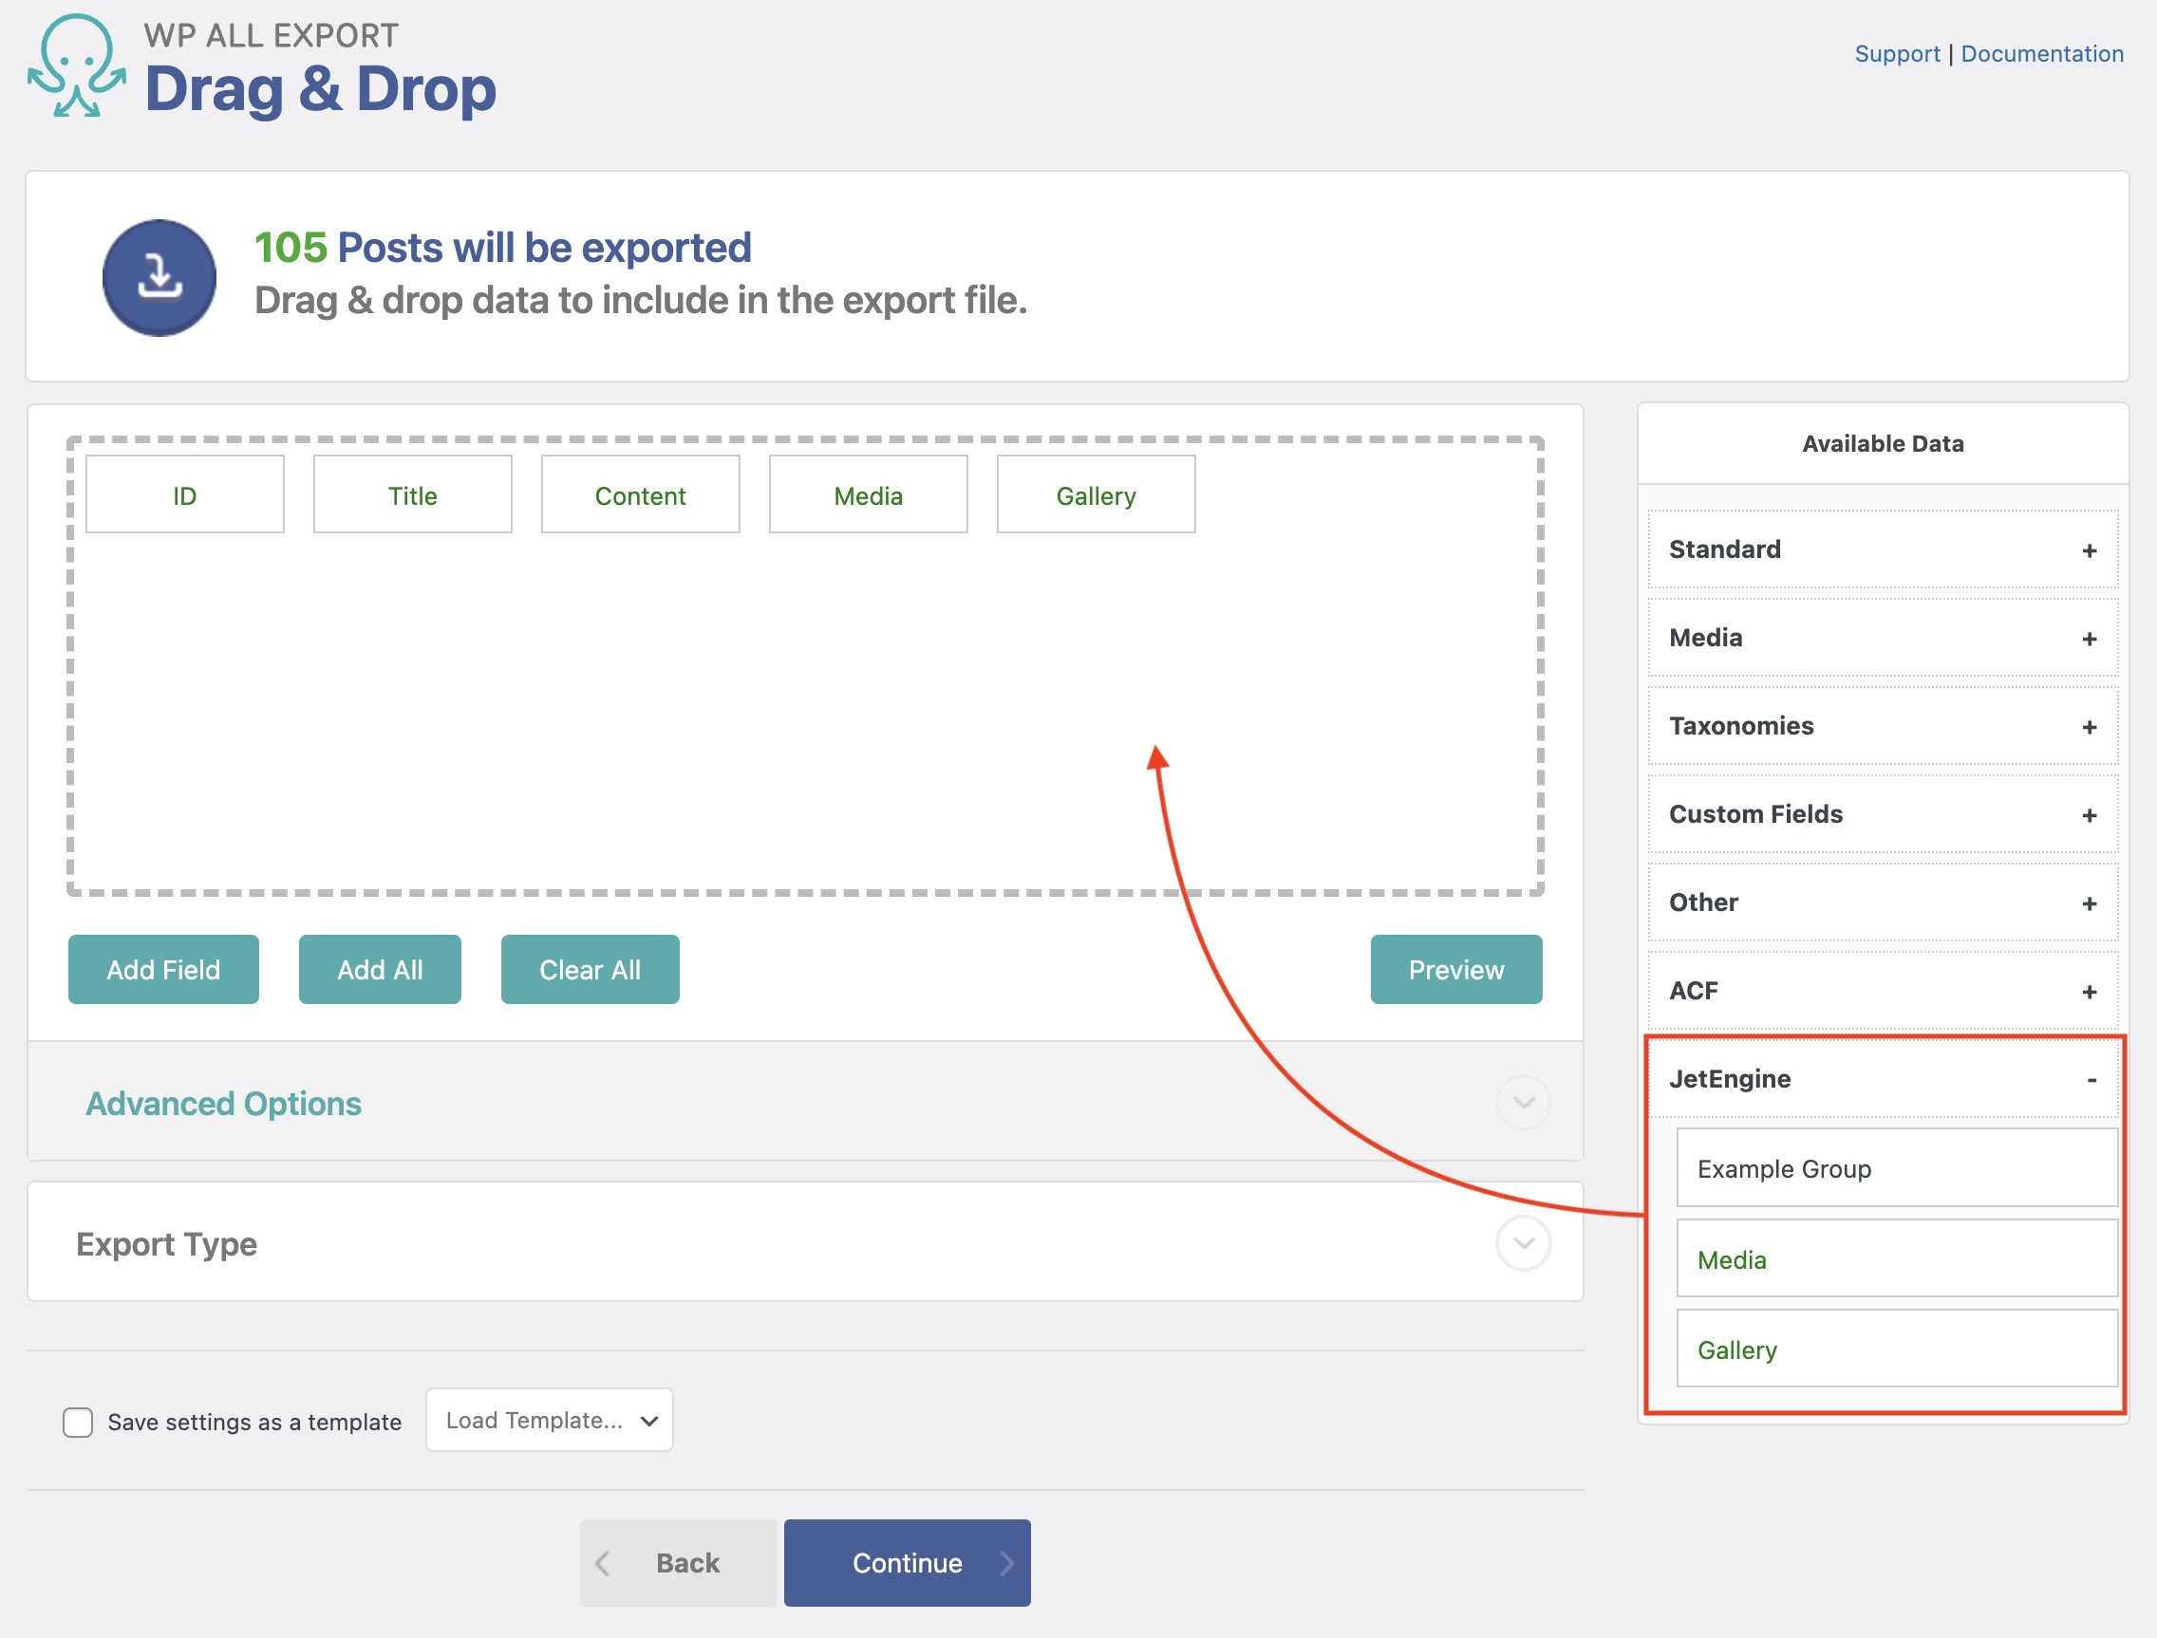Click the Documentation link
This screenshot has height=1638, width=2157.
click(x=2043, y=54)
